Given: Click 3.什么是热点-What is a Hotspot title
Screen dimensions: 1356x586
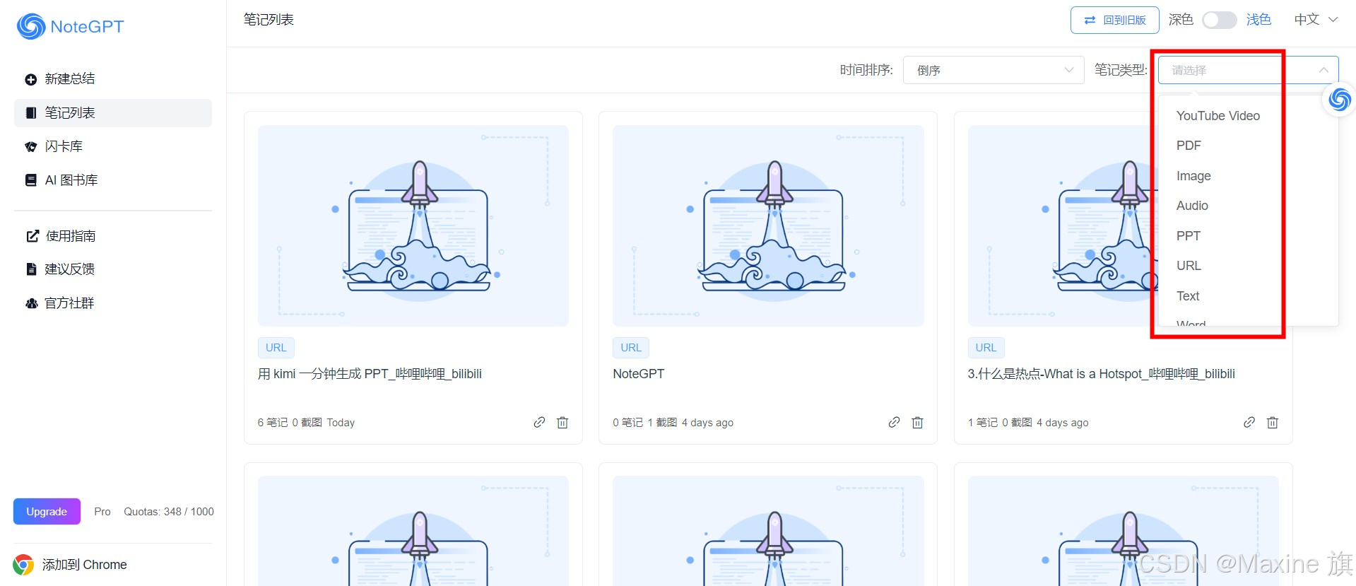Looking at the screenshot, I should tap(1102, 374).
